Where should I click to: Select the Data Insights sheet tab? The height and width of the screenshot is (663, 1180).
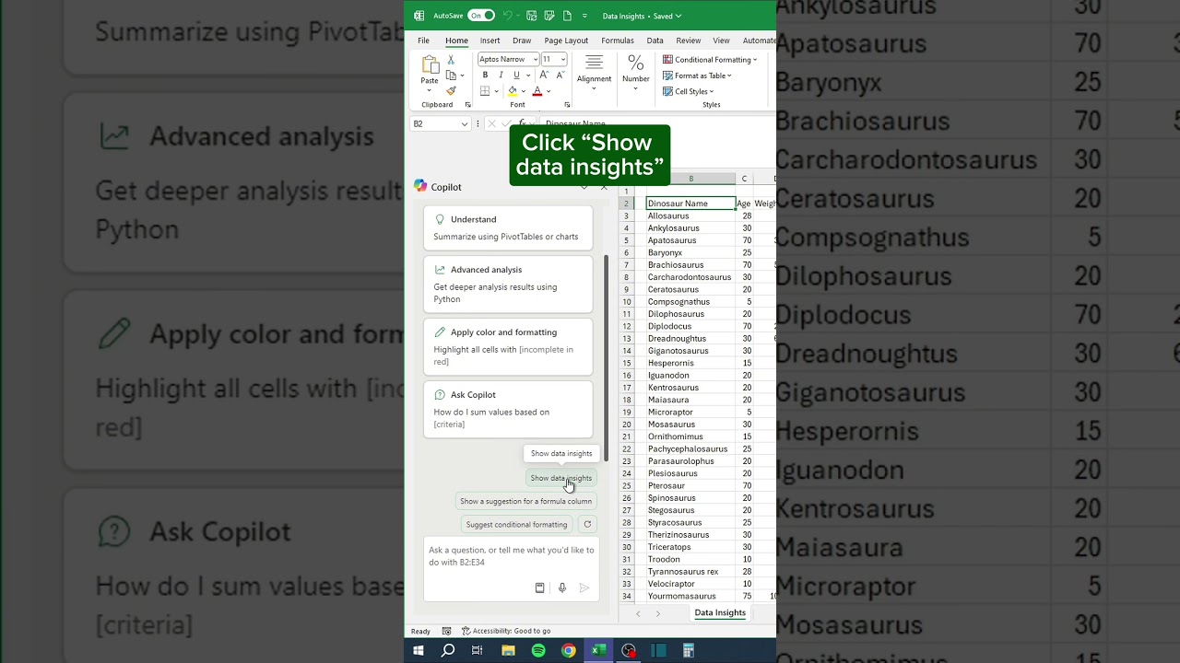(x=720, y=613)
